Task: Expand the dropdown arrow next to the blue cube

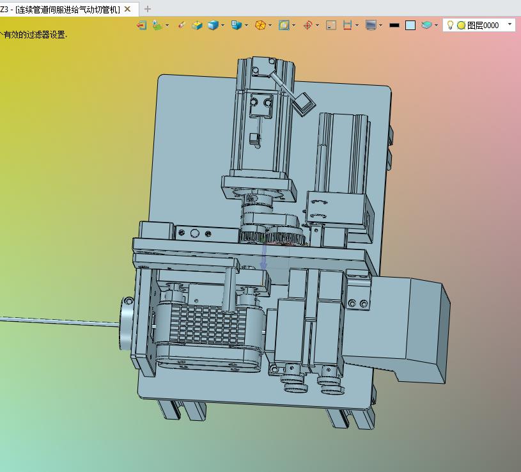Action: [x=222, y=25]
